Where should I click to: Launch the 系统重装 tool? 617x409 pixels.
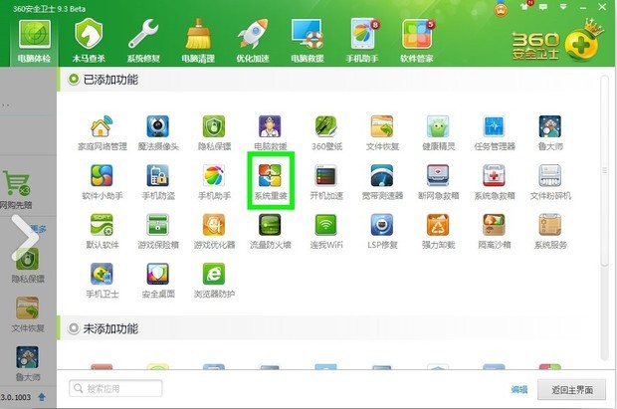click(271, 181)
